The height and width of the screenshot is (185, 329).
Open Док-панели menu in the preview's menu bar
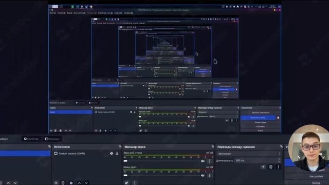point(80,13)
